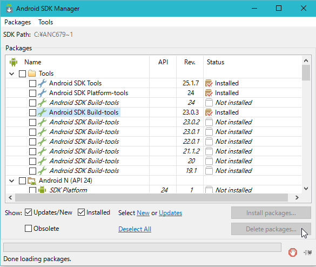Click the green Android icon in Name header
The width and height of the screenshot is (316, 267).
click(14, 62)
